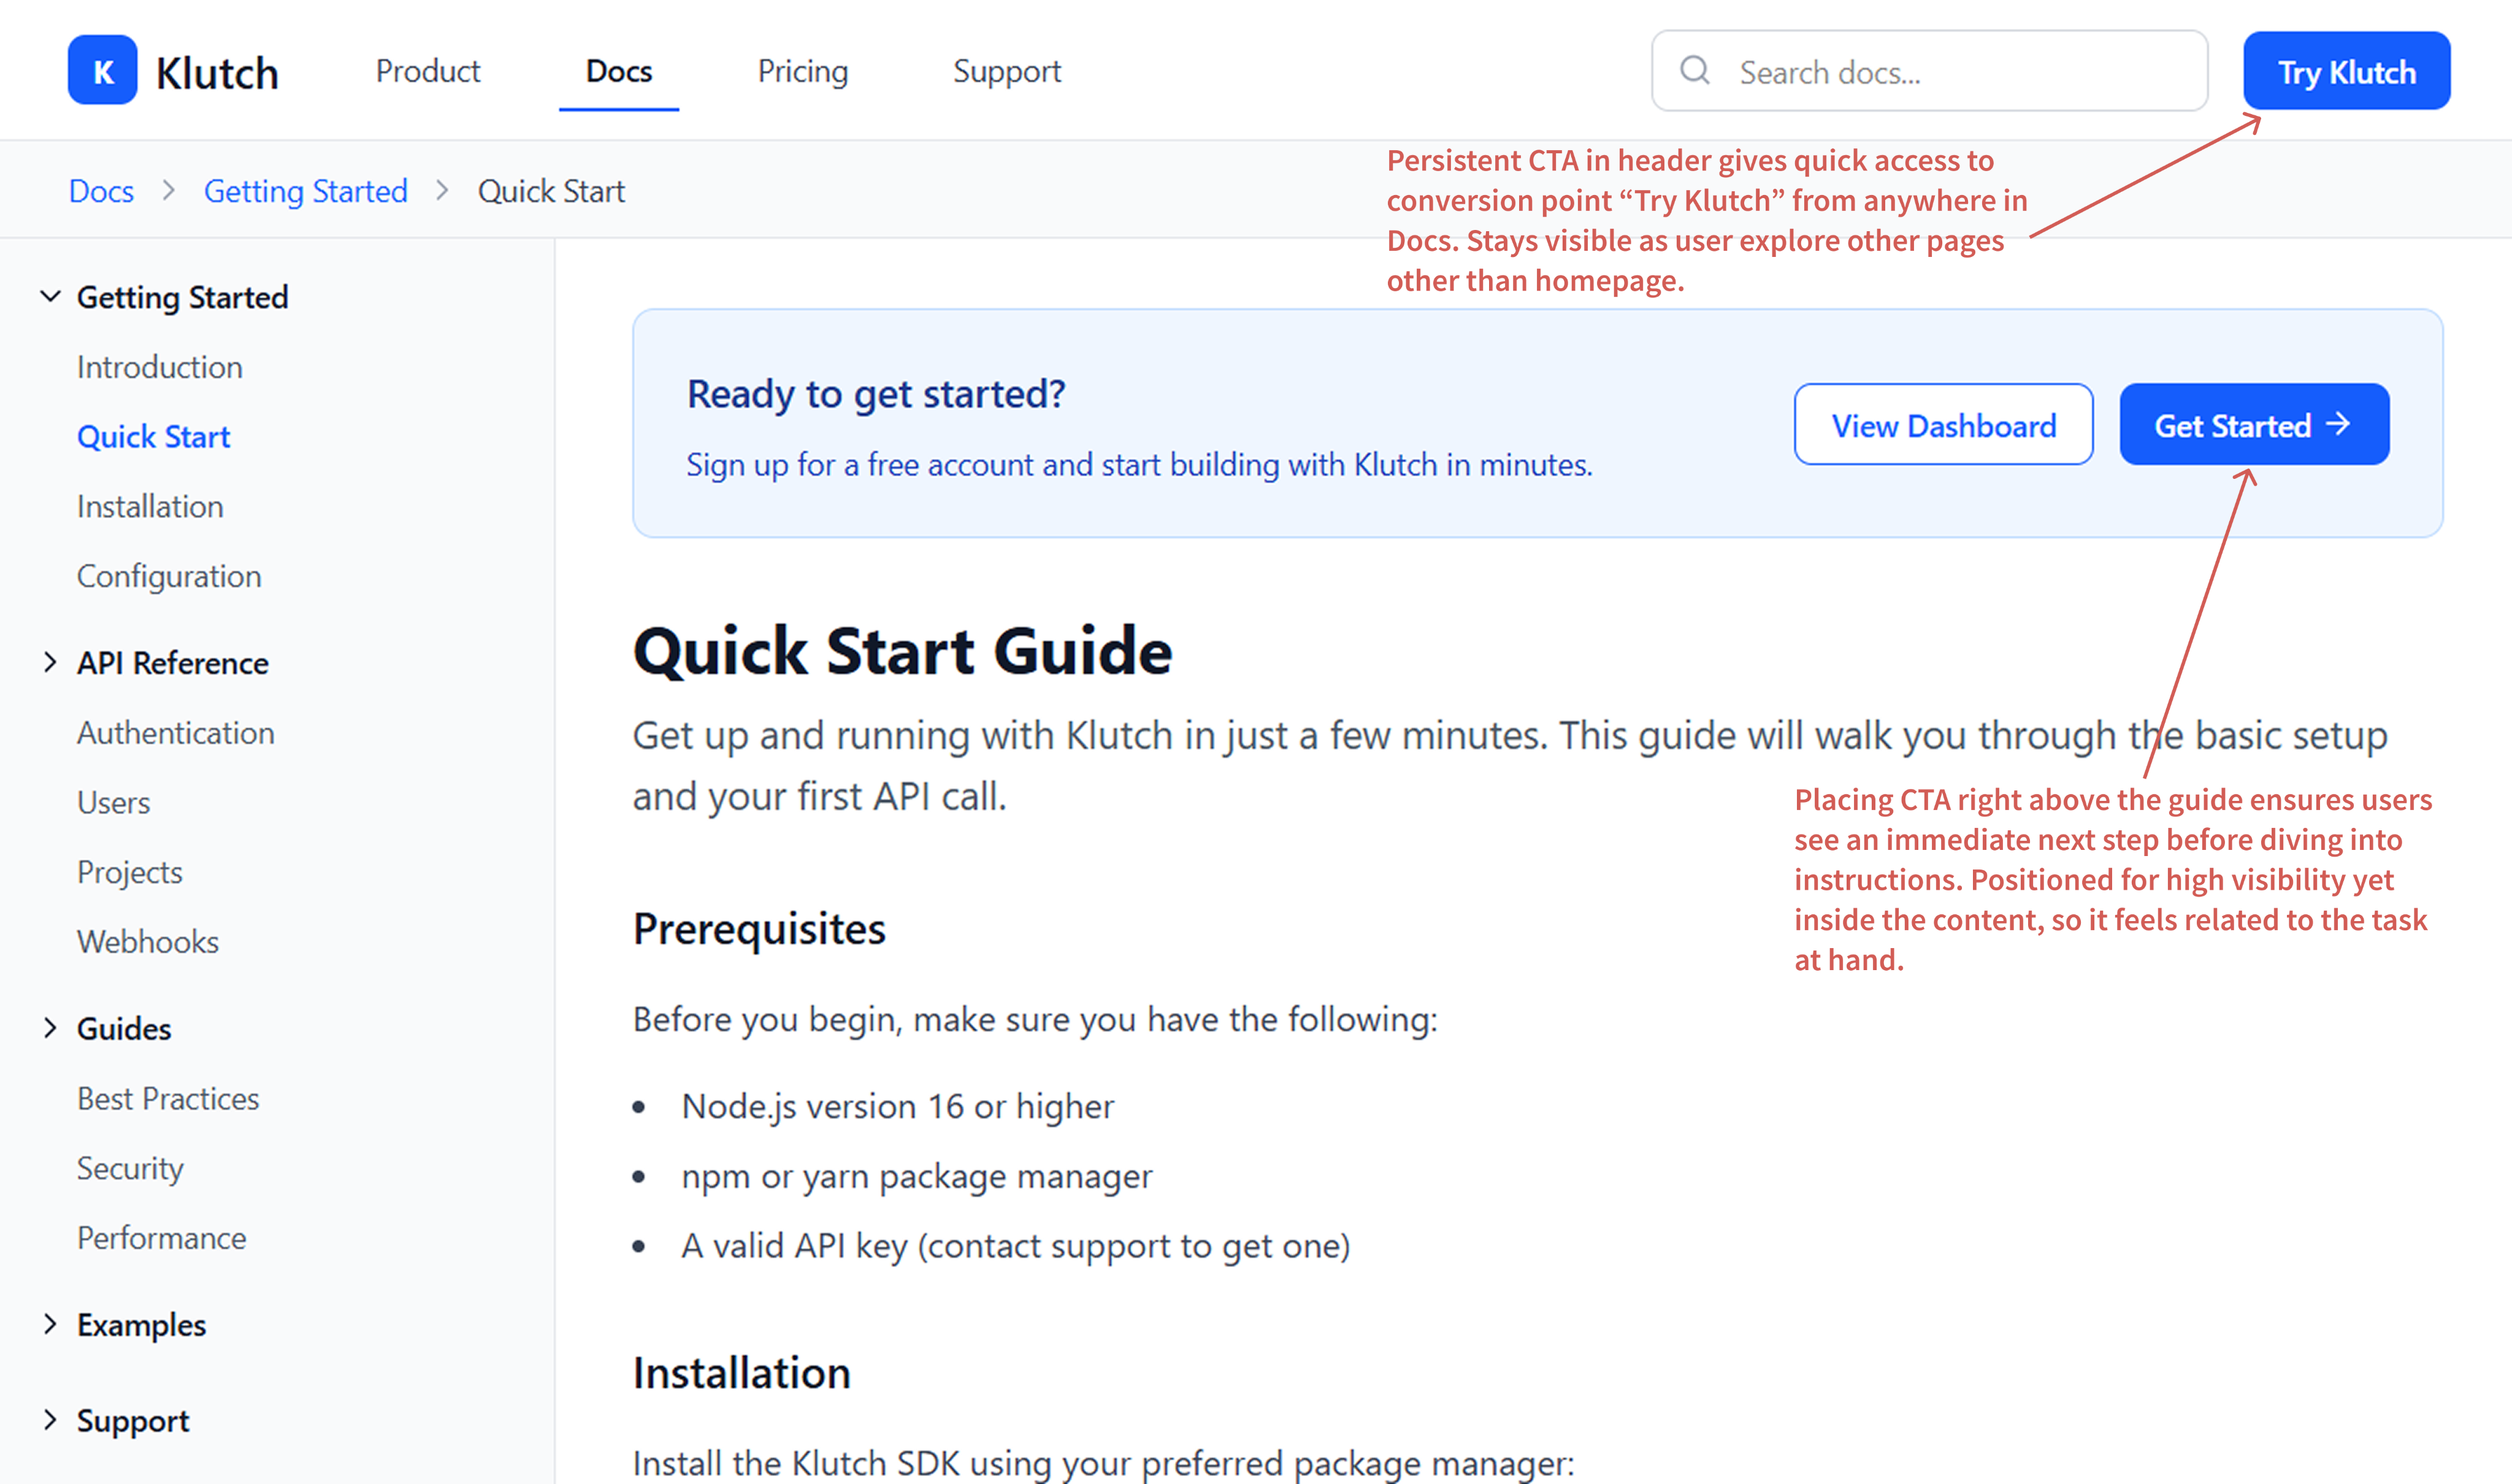Follow the Docs breadcrumb link
Image resolution: width=2512 pixels, height=1484 pixels.
tap(101, 190)
